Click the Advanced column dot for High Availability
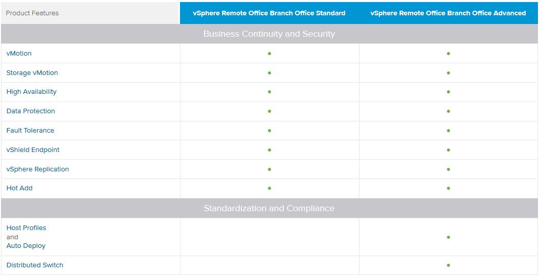 (448, 92)
